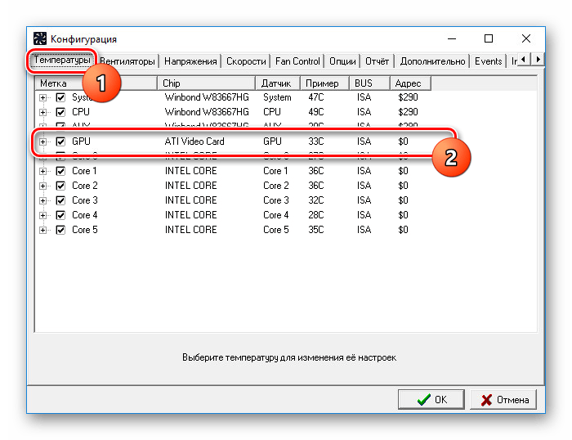Disable the Core 3 checkbox

click(x=60, y=200)
